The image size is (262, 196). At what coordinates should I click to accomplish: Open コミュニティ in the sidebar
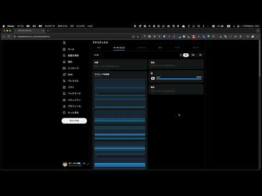pyautogui.click(x=72, y=100)
